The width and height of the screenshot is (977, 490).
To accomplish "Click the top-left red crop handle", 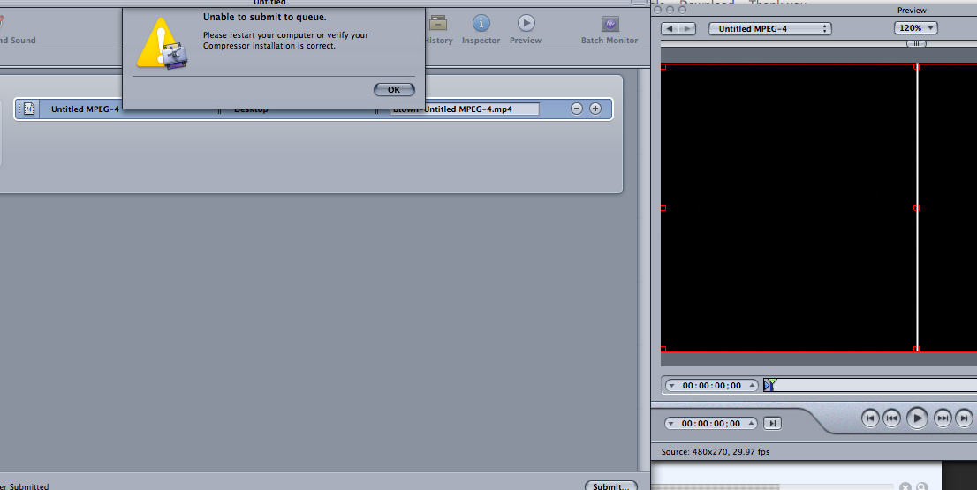I will click(663, 66).
